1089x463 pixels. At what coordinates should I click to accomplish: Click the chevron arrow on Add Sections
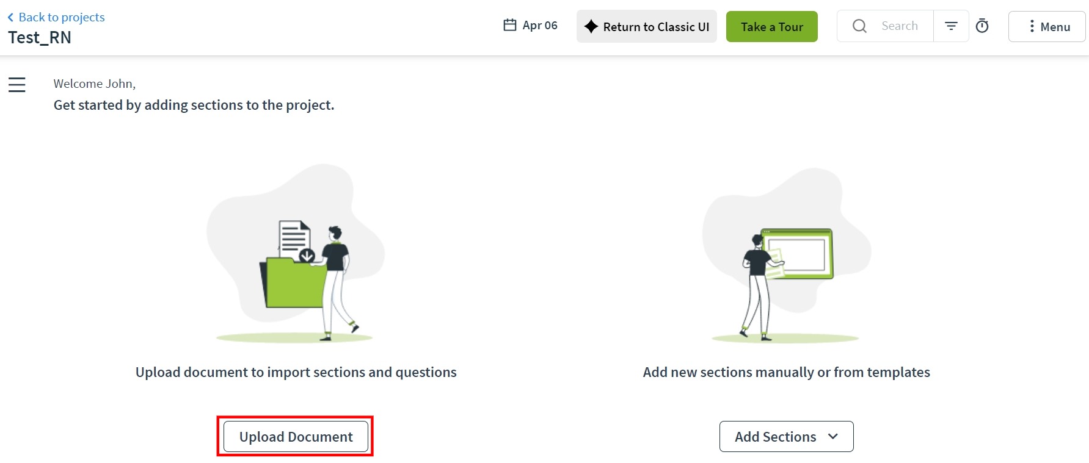pos(832,437)
